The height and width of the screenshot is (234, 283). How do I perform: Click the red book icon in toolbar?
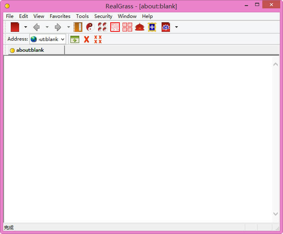point(15,27)
